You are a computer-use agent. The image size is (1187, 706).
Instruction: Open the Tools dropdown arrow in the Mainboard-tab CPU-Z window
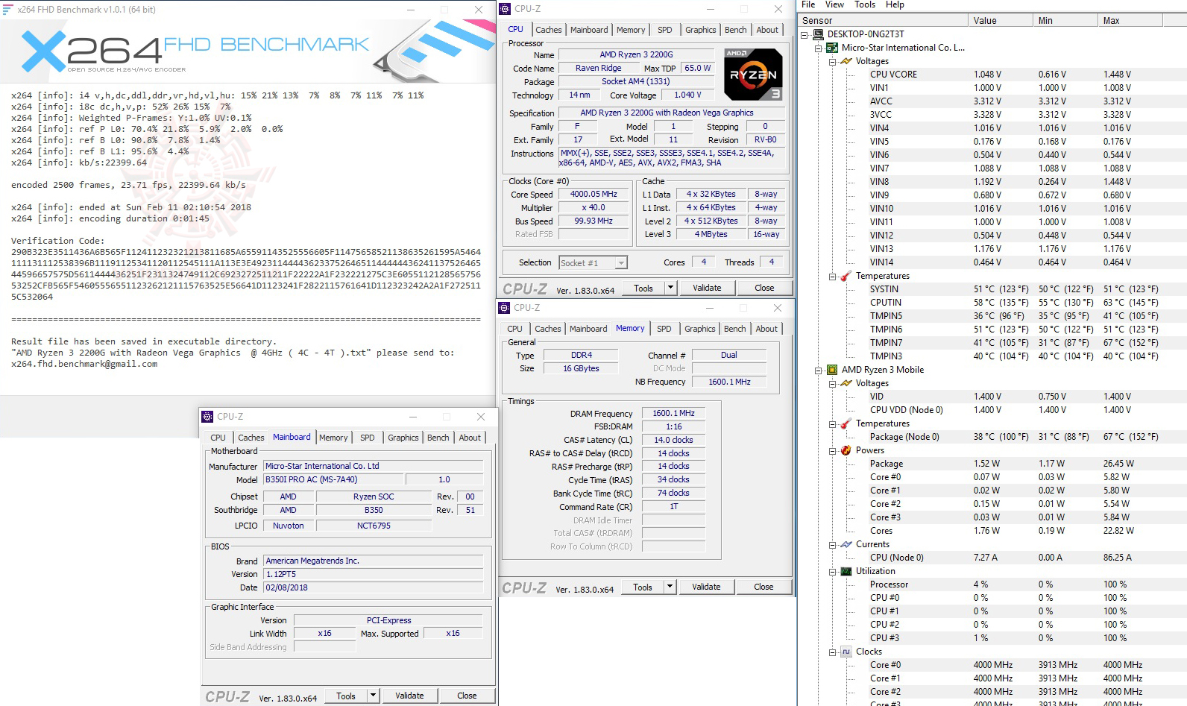pos(373,696)
